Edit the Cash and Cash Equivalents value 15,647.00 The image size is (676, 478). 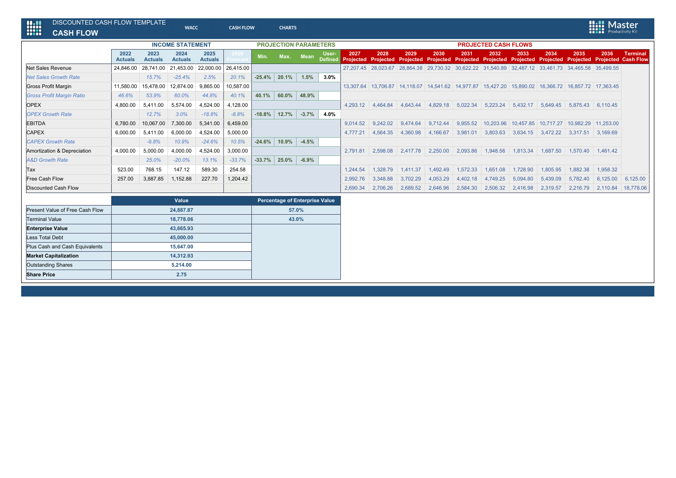(182, 247)
